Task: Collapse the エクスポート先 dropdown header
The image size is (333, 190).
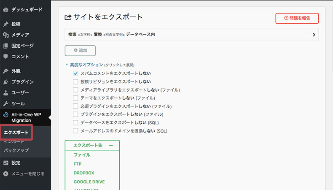Action: (92, 145)
